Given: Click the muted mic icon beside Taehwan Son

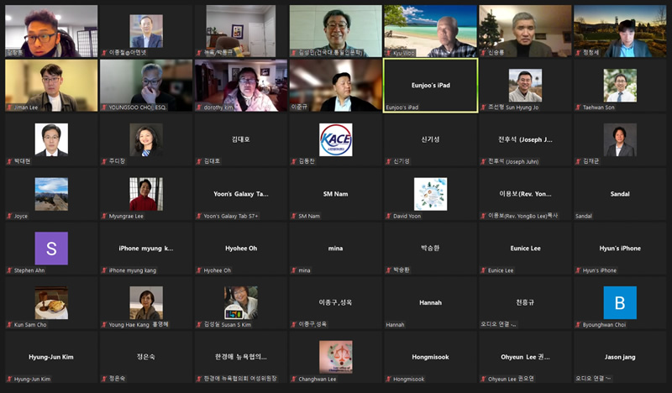Looking at the screenshot, I should [x=578, y=107].
